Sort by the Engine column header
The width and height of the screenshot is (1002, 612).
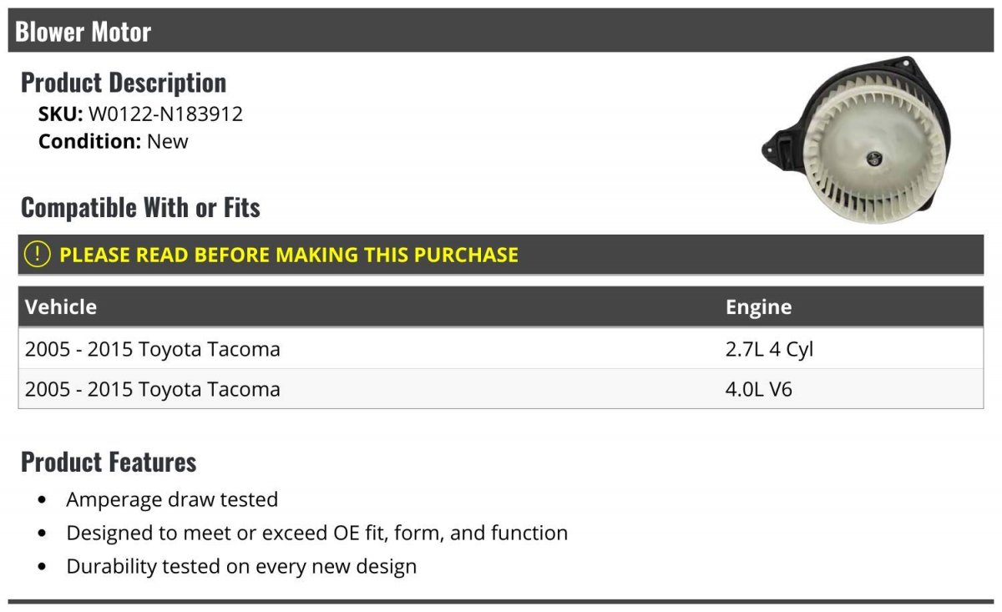(758, 306)
